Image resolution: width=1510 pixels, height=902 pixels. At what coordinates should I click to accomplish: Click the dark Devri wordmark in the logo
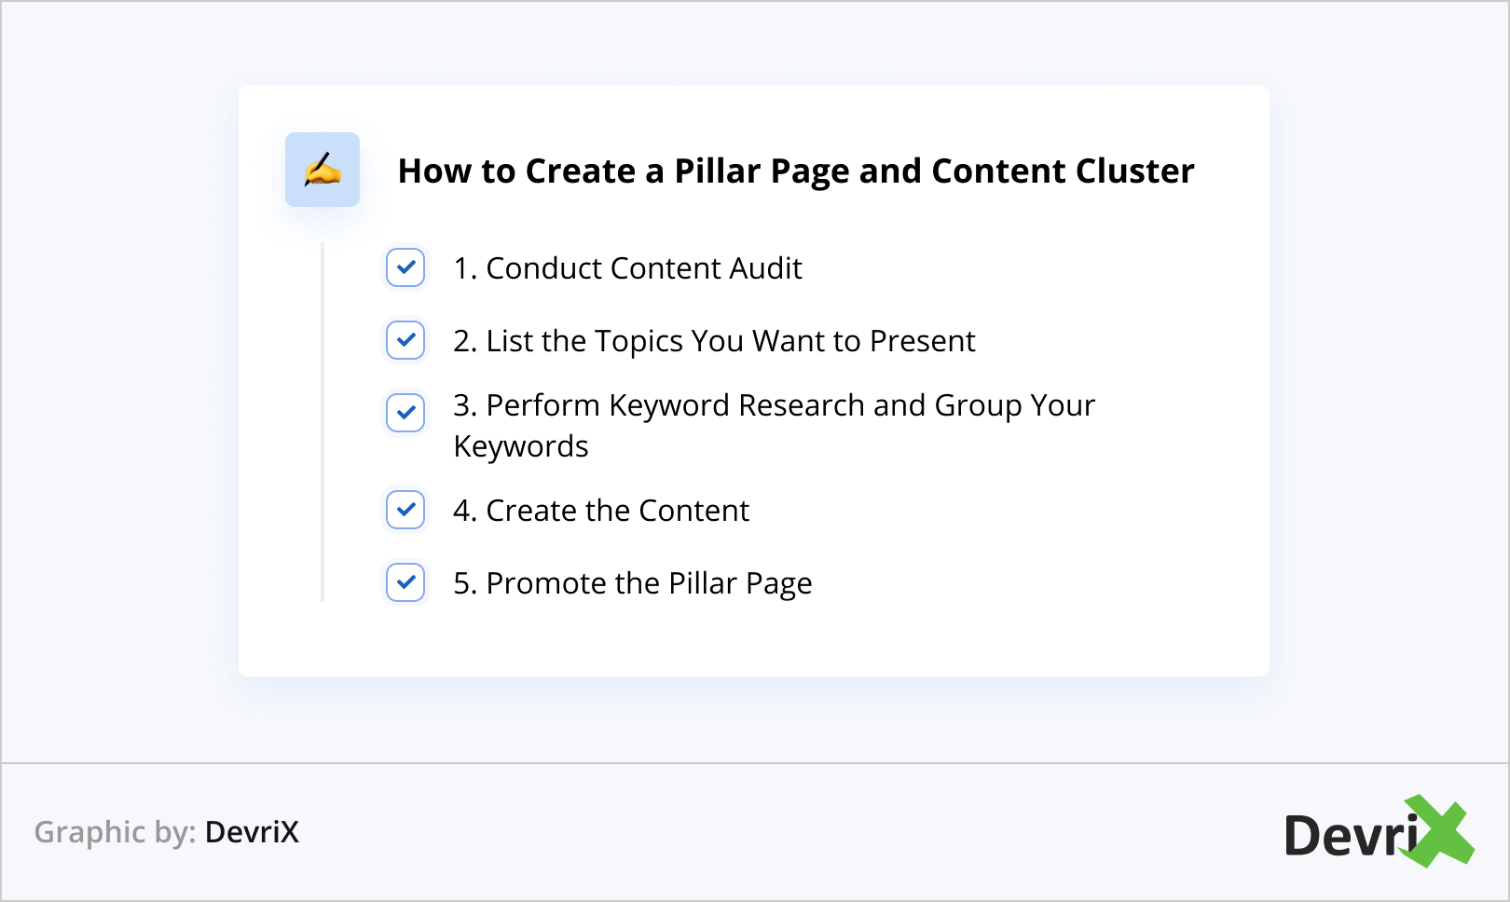pos(1350,836)
